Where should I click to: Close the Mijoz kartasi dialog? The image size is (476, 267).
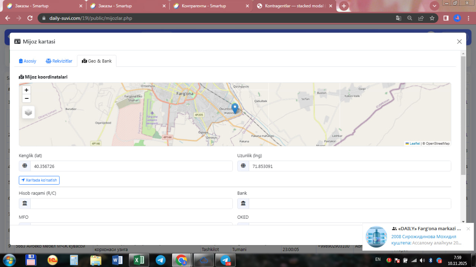459,42
